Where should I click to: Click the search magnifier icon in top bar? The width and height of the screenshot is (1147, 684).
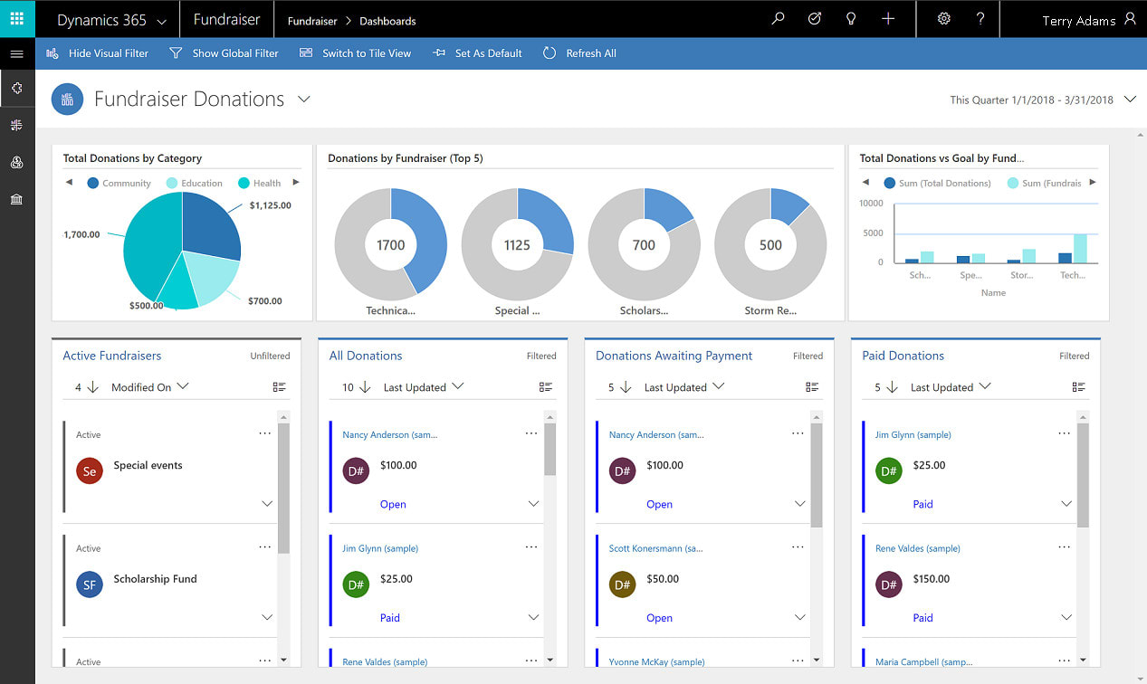click(778, 19)
